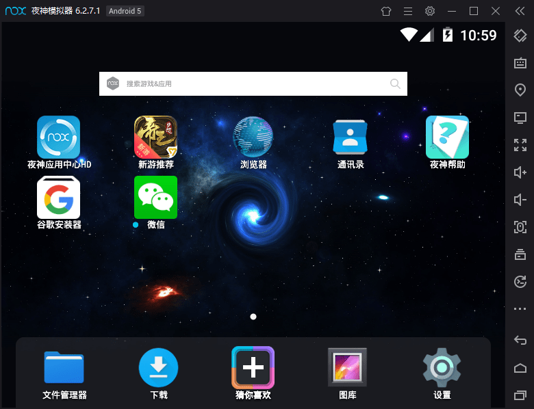534x409 pixels.
Task: Toggle fullscreen mode in the sidebar
Action: click(x=520, y=145)
